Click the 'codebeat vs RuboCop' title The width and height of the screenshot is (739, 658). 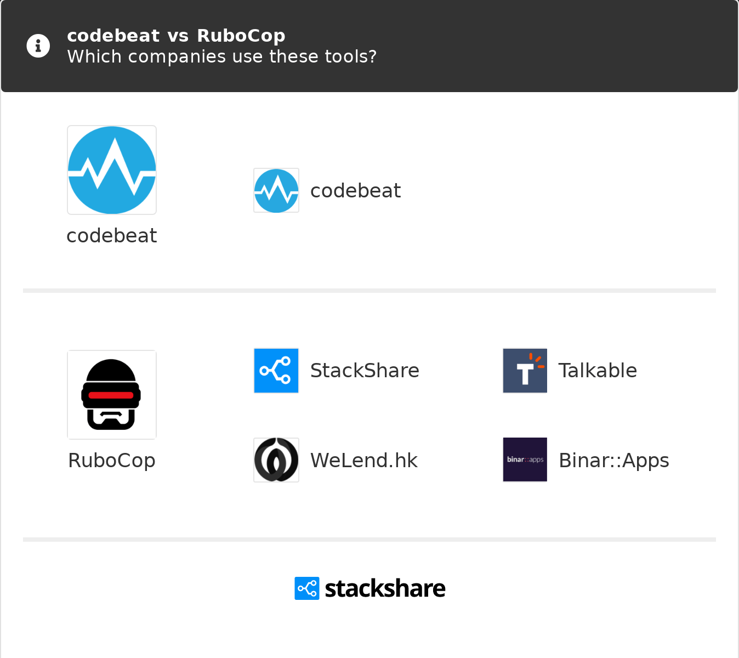176,36
